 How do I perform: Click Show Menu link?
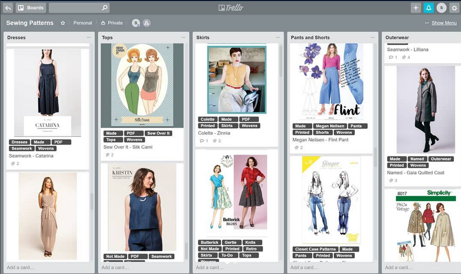coord(444,23)
